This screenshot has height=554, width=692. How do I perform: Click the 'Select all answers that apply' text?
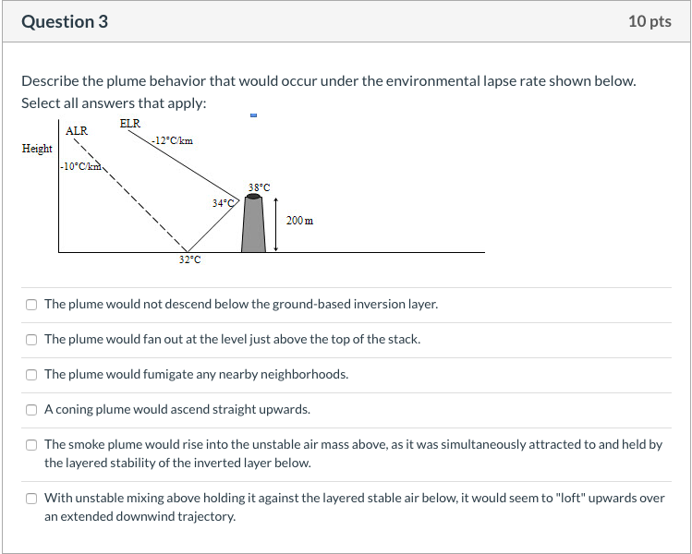(x=114, y=103)
